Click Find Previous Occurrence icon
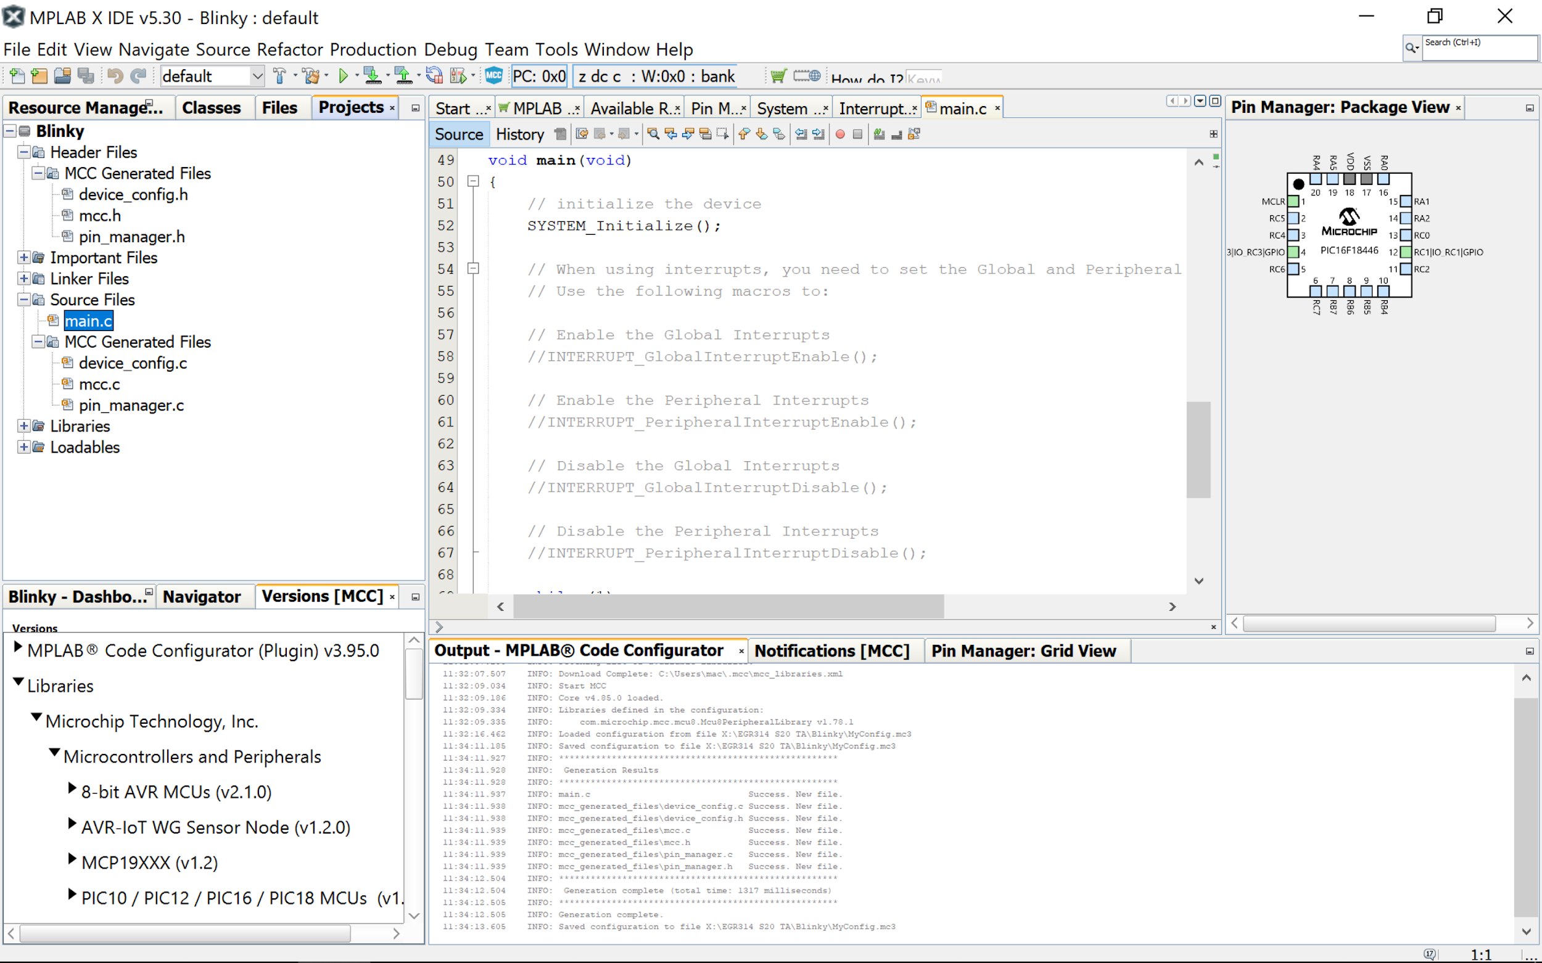 (670, 134)
